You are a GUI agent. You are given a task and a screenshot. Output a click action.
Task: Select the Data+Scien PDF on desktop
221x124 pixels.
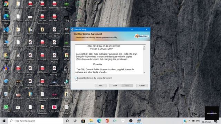point(30,5)
